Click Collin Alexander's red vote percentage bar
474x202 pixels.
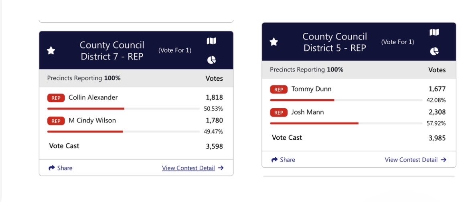(86, 108)
